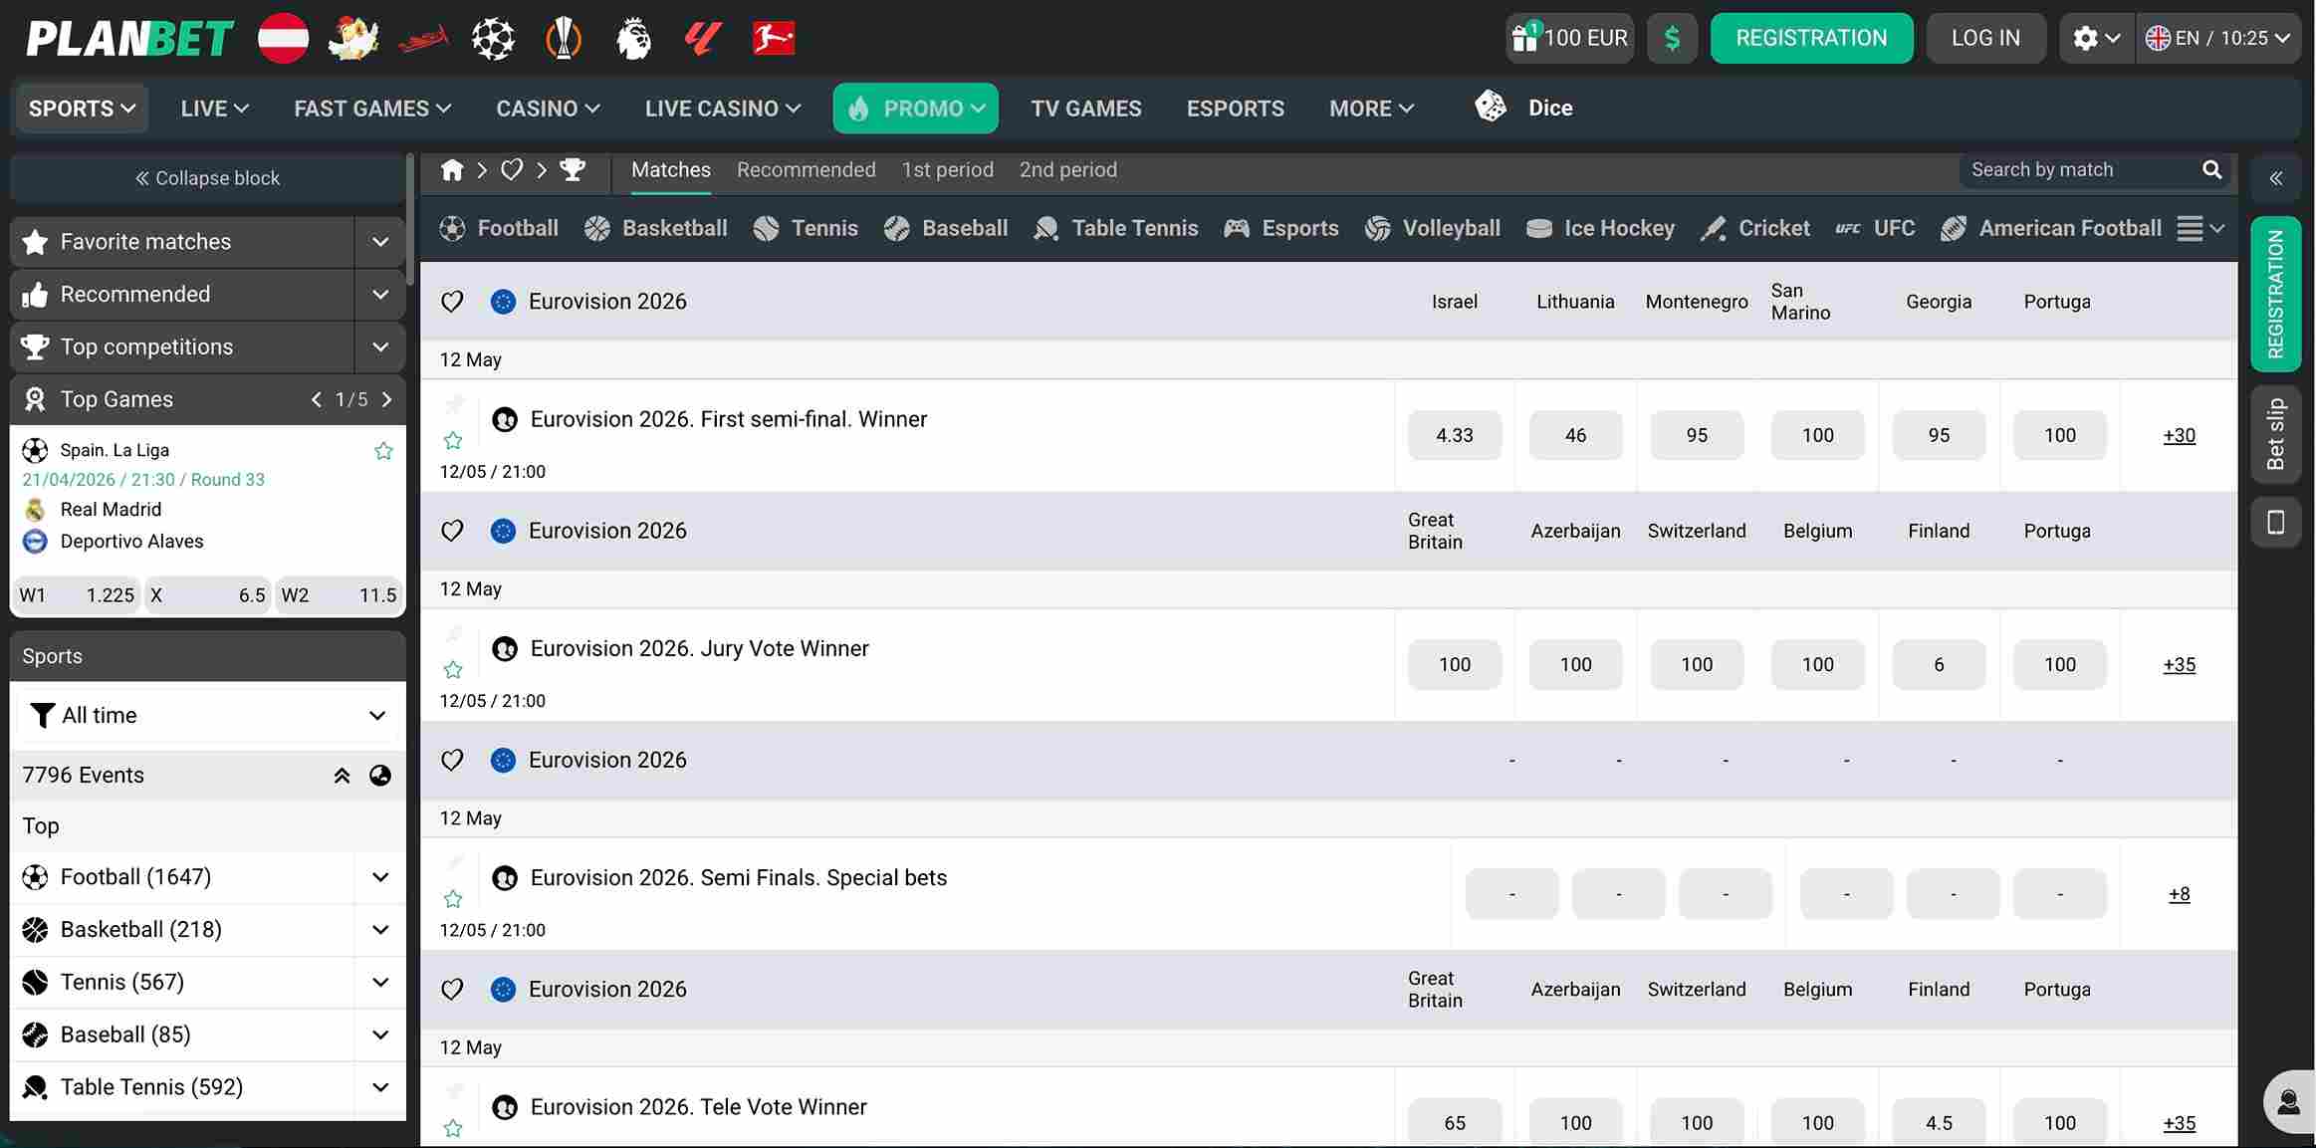Show the next Top Games card
This screenshot has height=1148, width=2316.
click(387, 399)
